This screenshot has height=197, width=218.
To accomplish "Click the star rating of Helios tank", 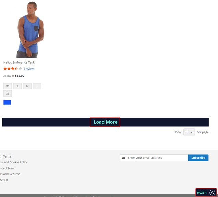I will coord(13,69).
